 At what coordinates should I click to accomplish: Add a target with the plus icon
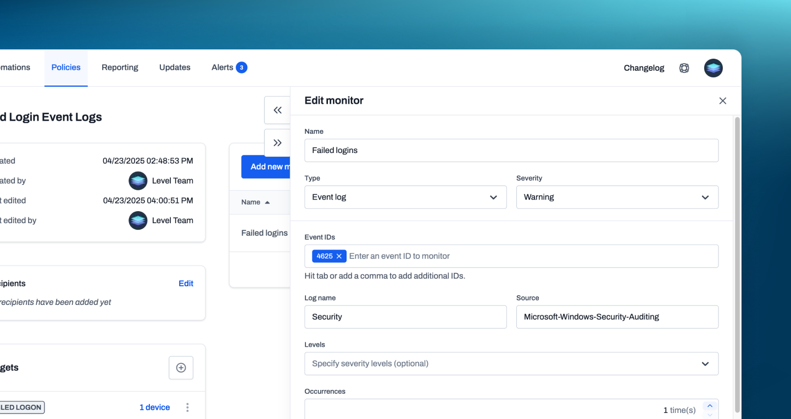[181, 367]
